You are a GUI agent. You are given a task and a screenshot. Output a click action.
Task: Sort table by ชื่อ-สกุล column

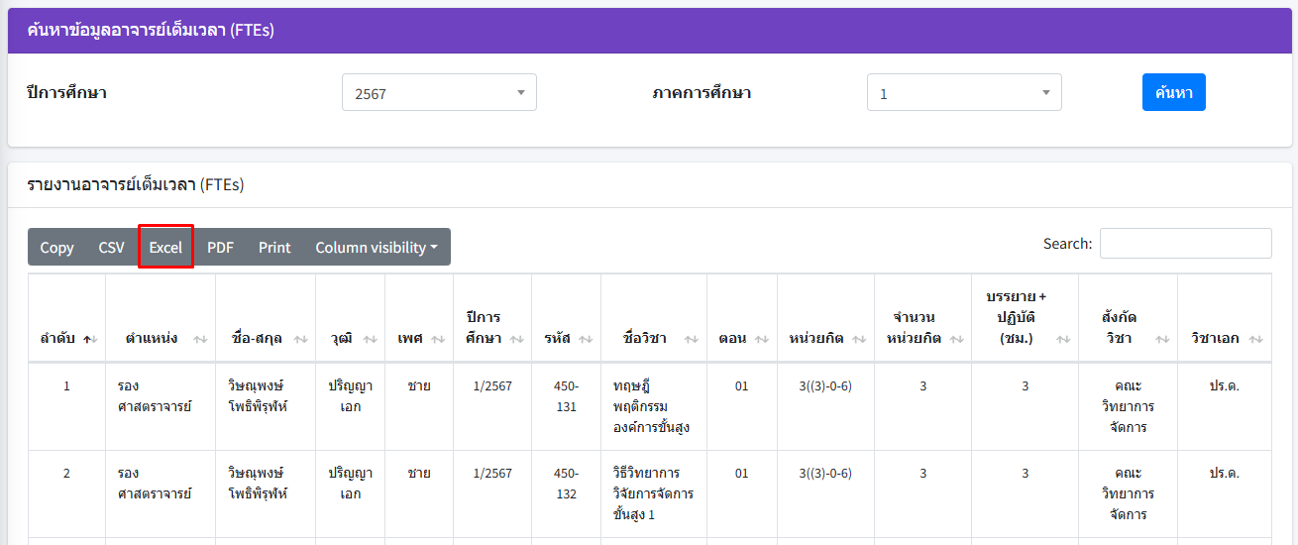tap(266, 338)
